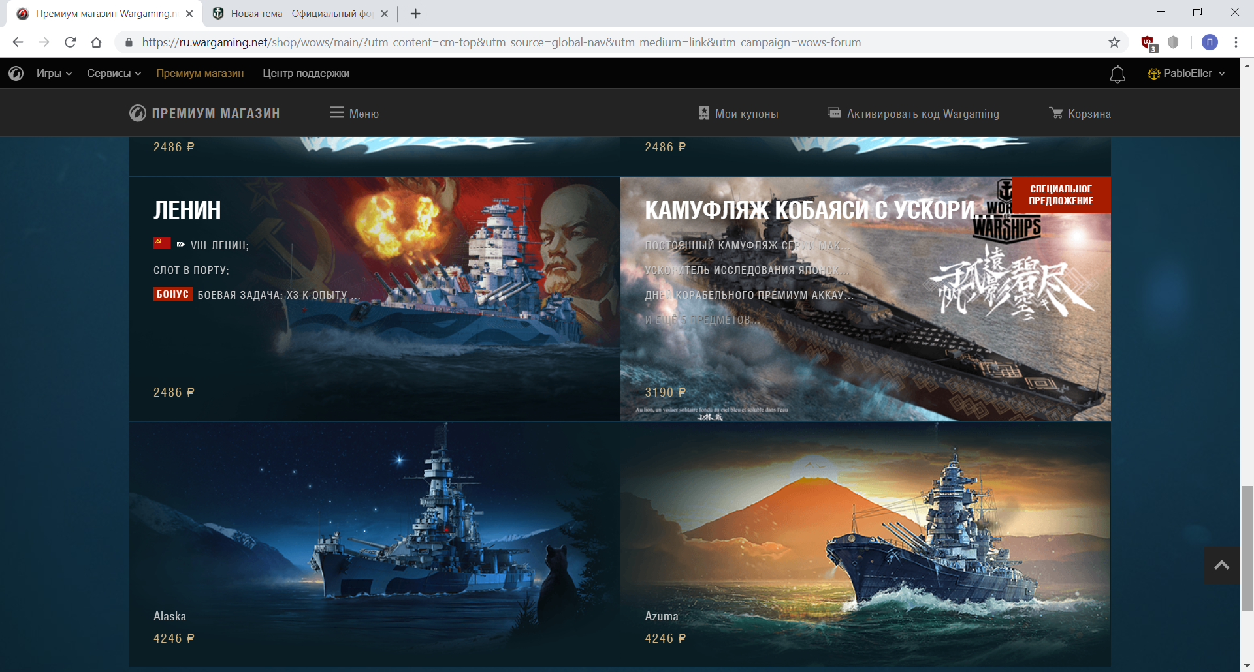Open the Chrome three-dot menu

pyautogui.click(x=1236, y=42)
